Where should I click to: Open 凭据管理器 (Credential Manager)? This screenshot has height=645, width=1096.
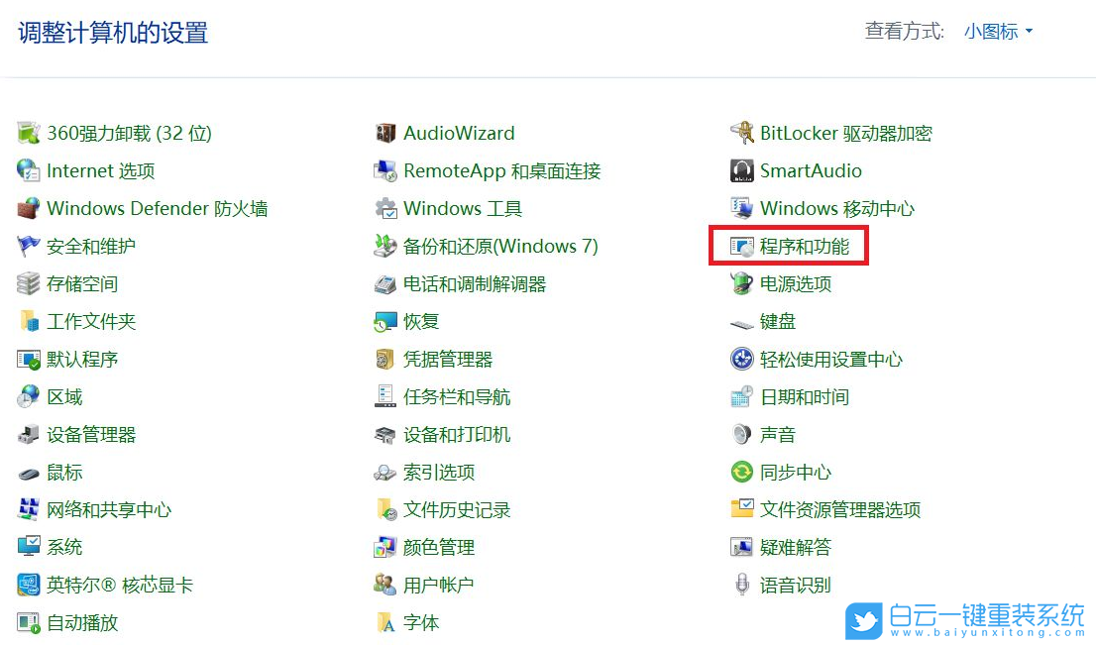coord(448,359)
